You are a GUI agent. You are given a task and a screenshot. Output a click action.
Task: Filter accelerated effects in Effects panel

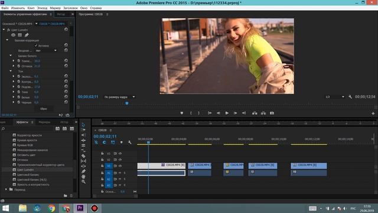[x=57, y=128]
